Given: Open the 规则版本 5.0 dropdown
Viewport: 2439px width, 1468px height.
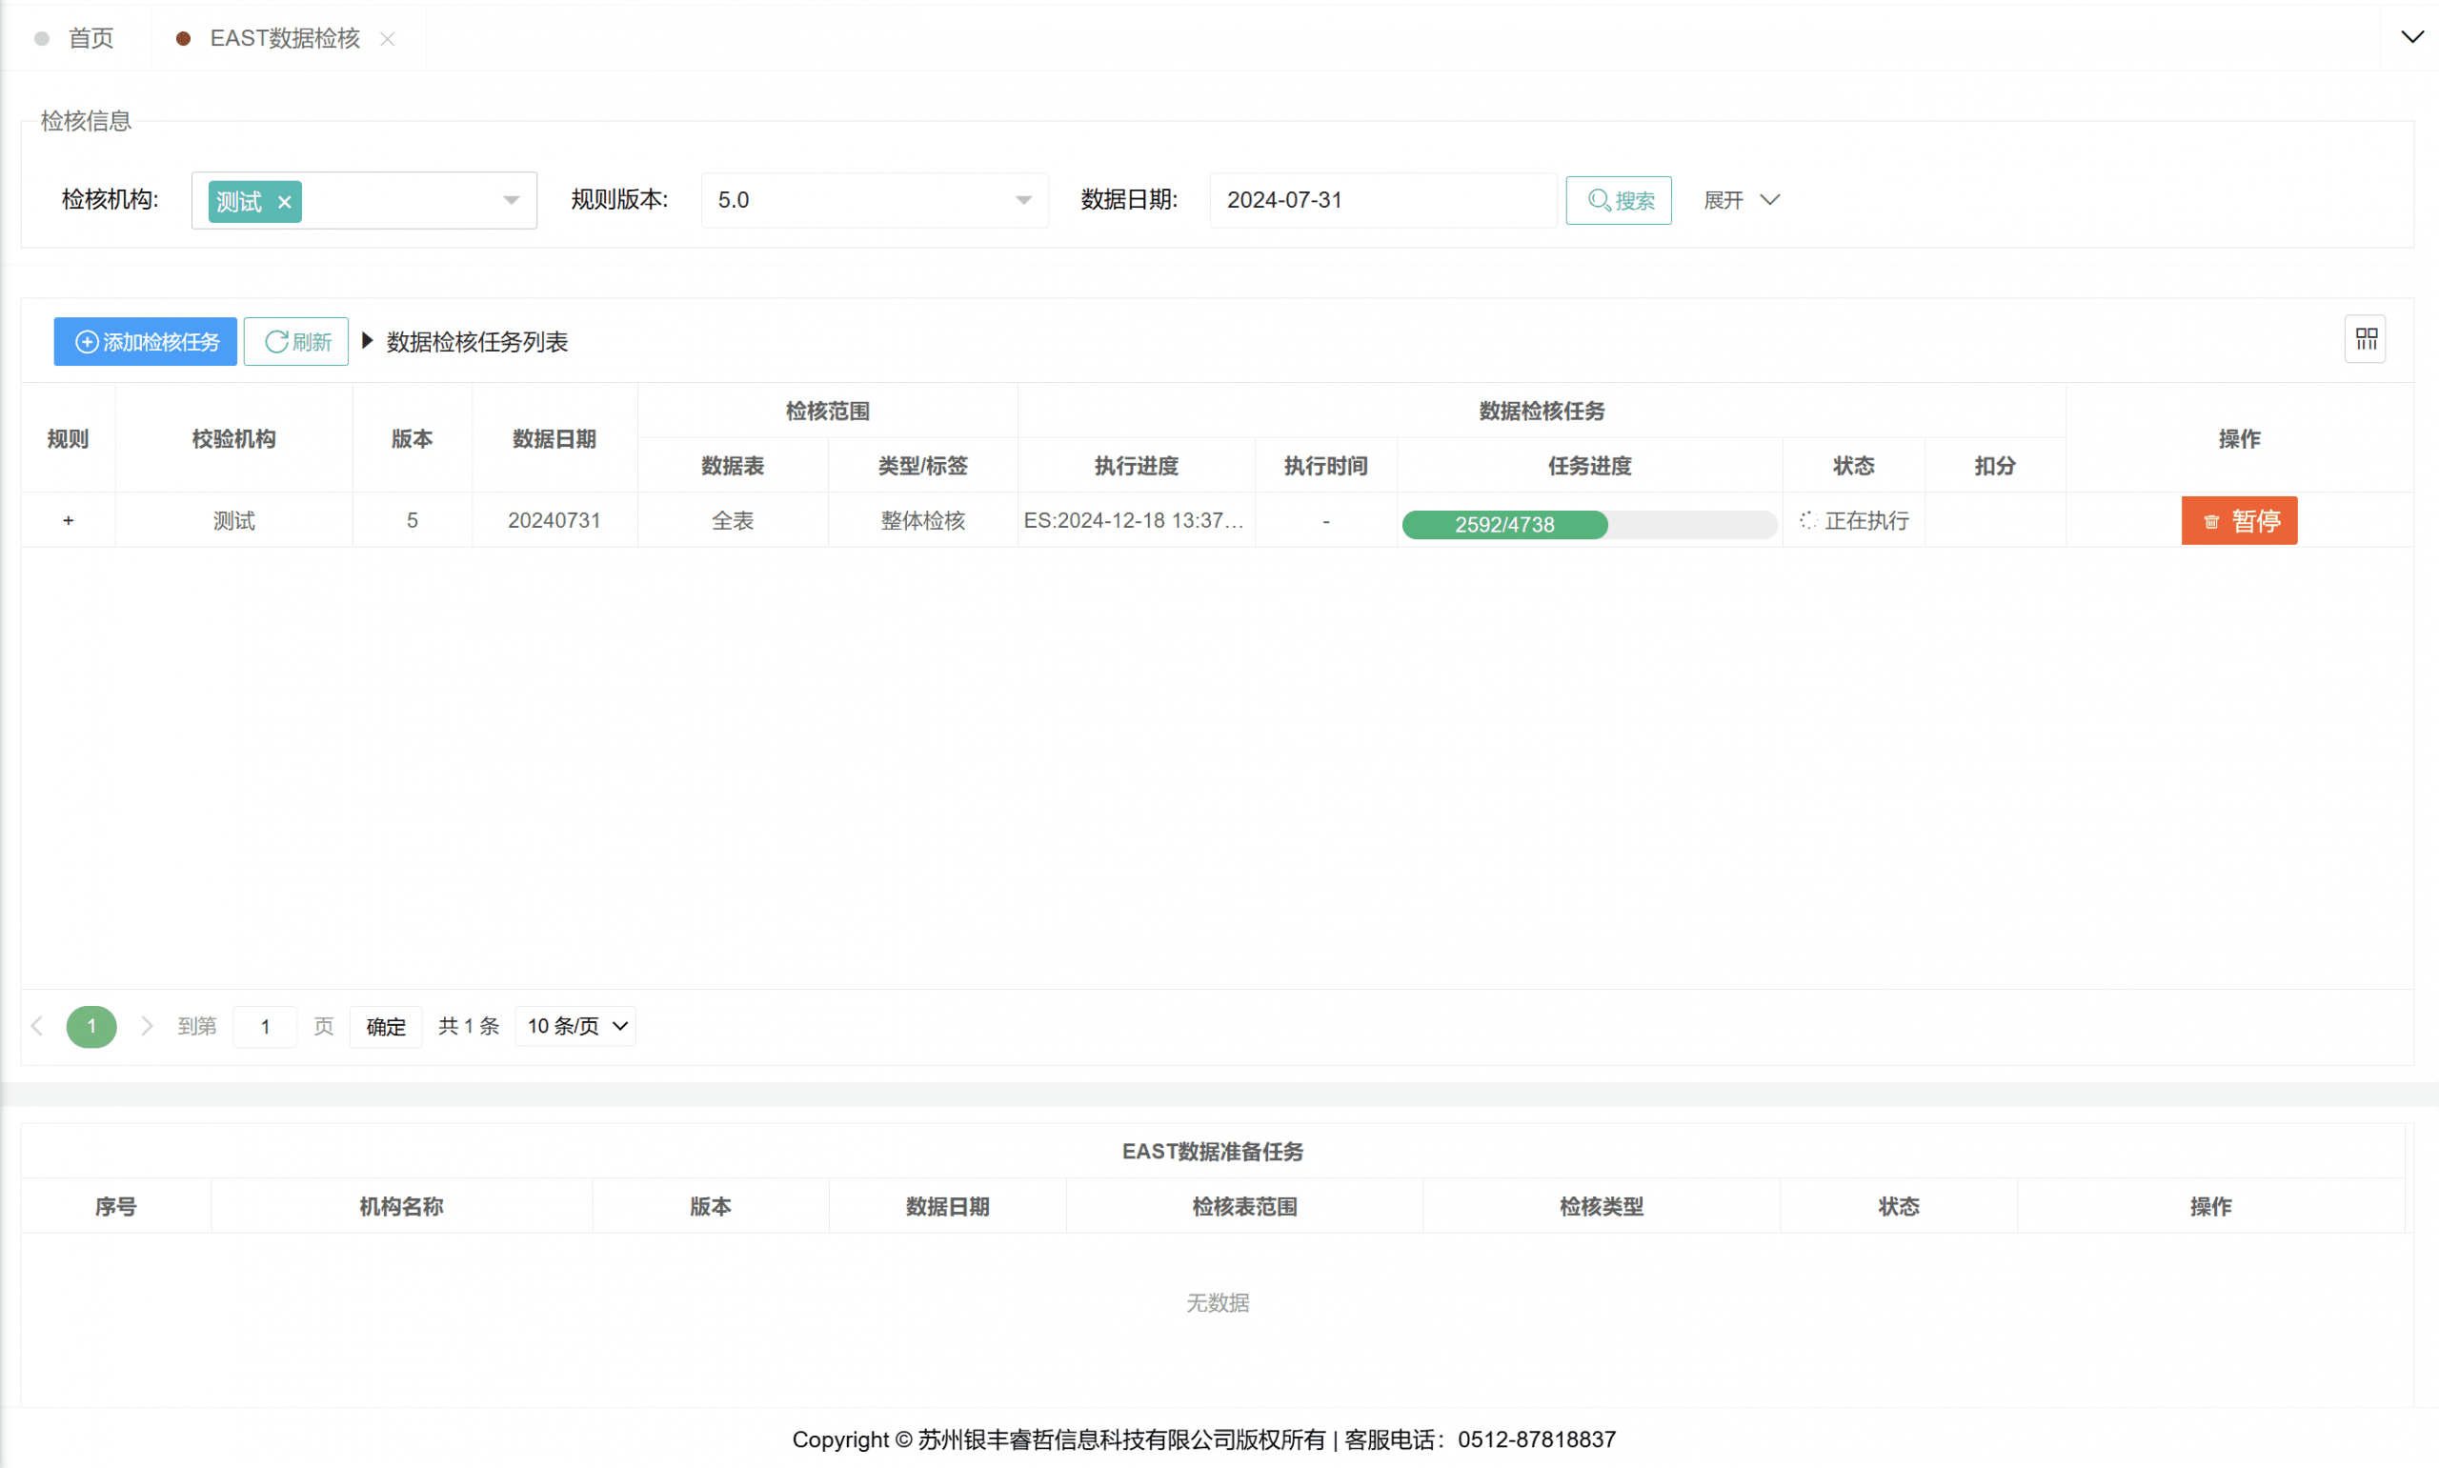Looking at the screenshot, I should coord(874,201).
